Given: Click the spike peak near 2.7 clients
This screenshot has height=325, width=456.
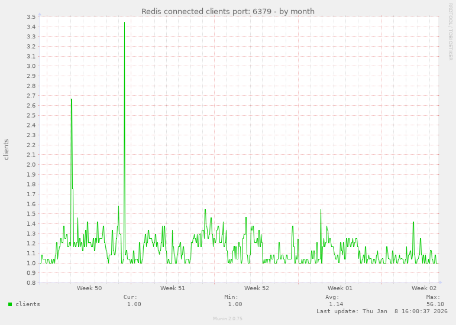Looking at the screenshot, I should [72, 100].
